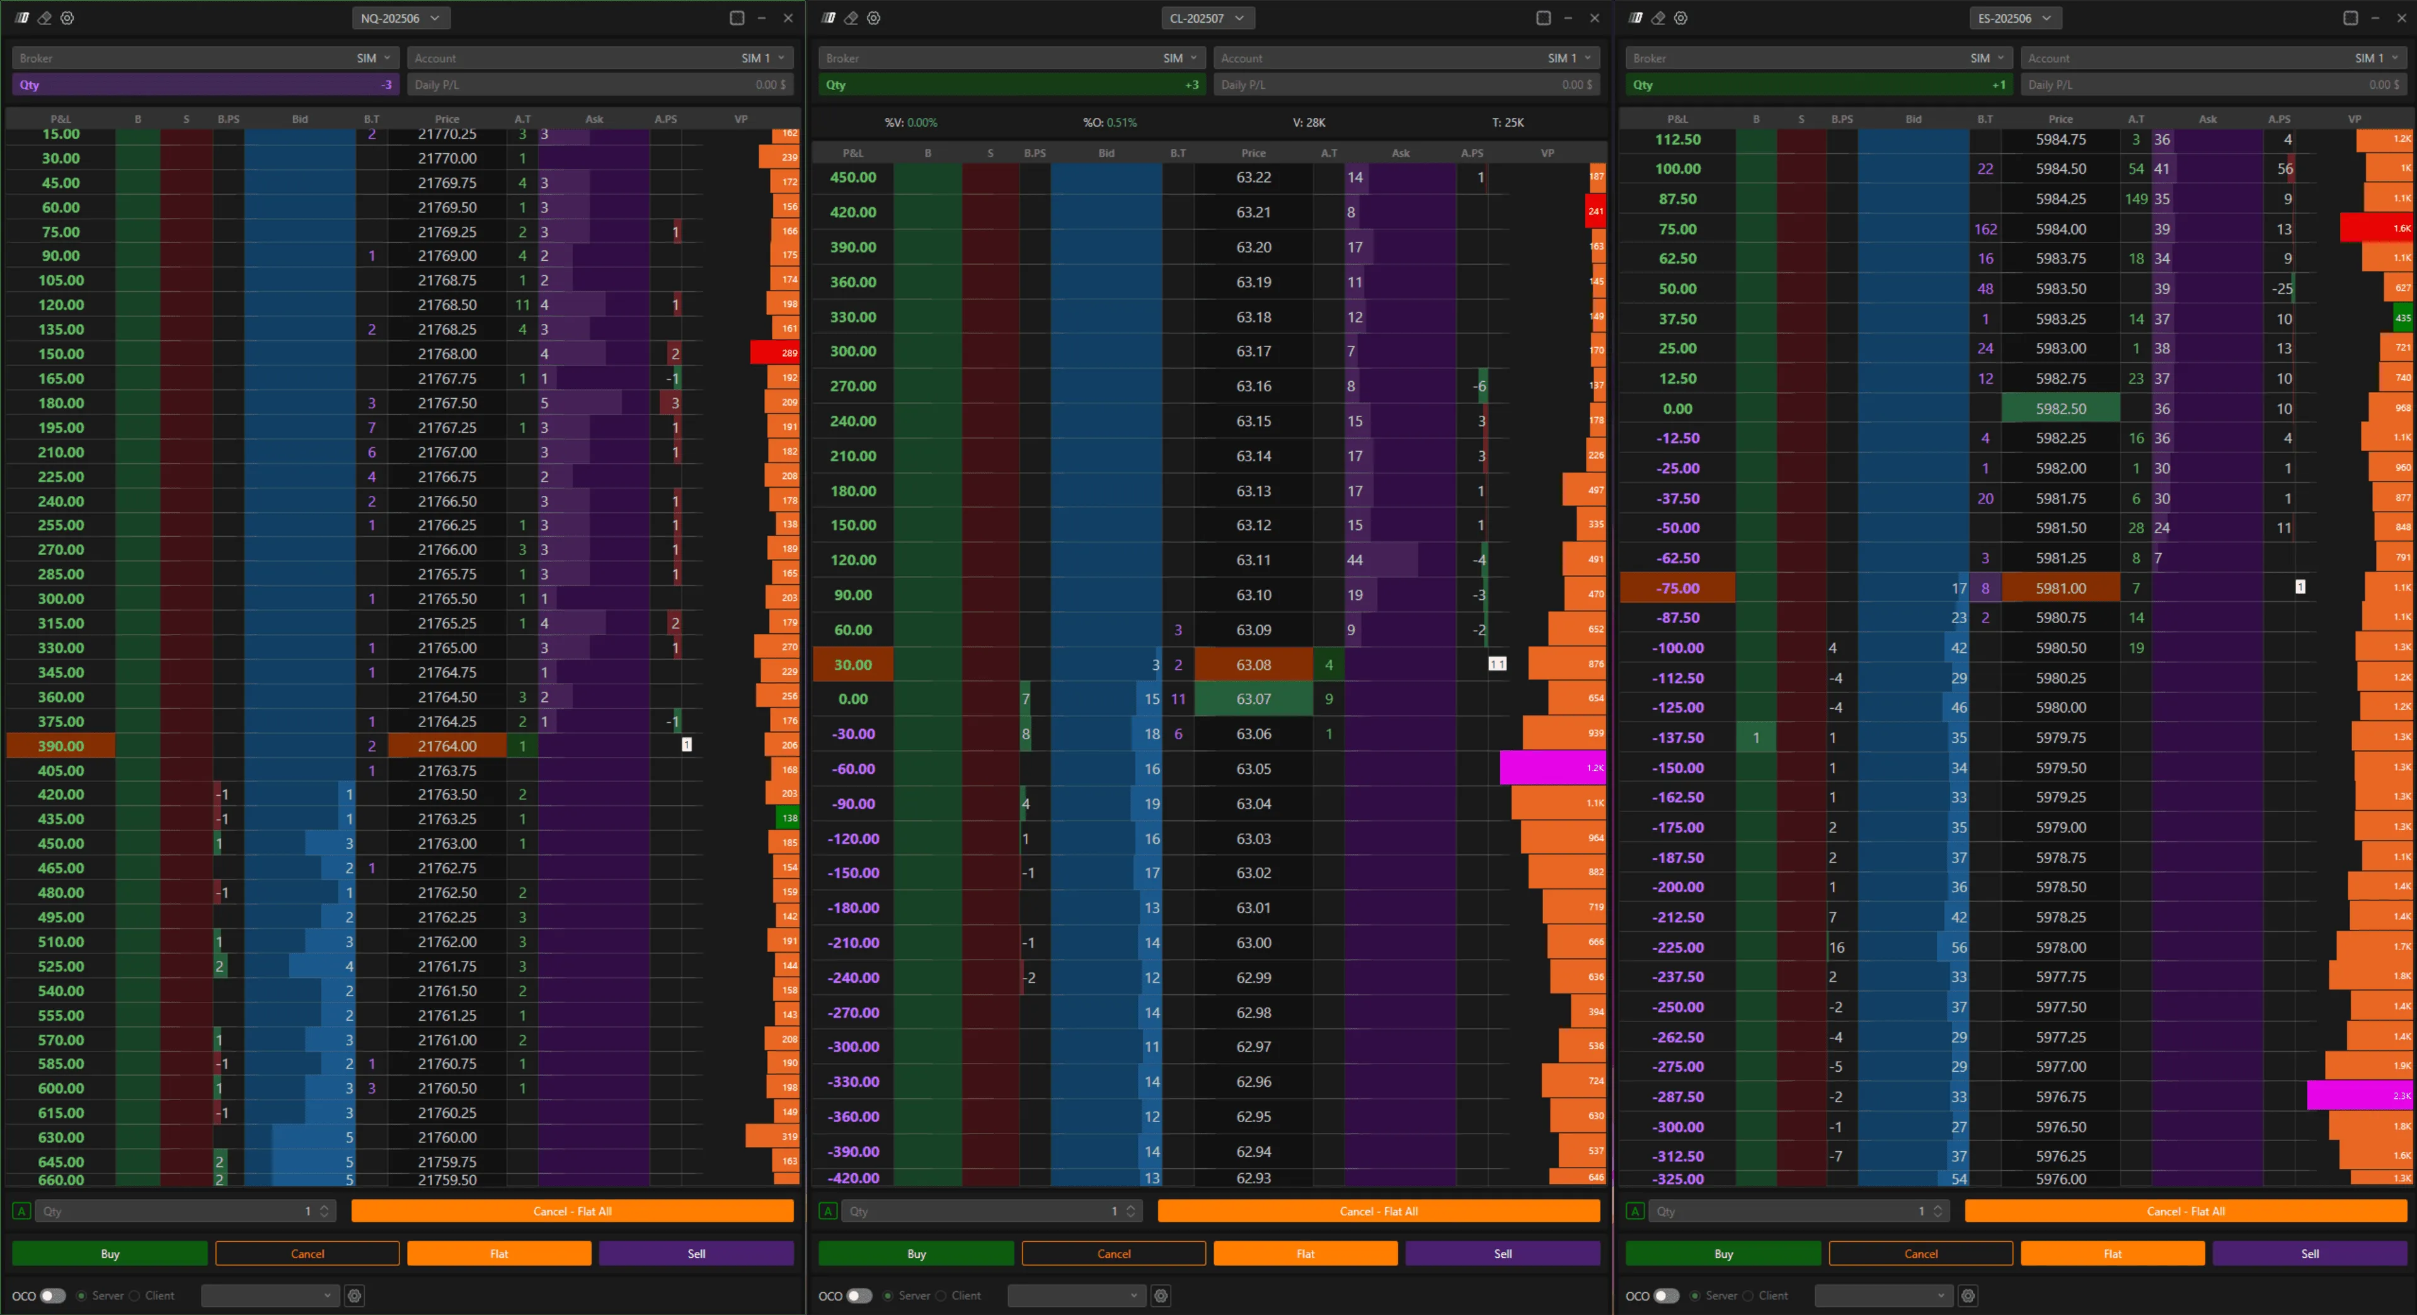The height and width of the screenshot is (1315, 2417).
Task: Select the Client radio button under CL panel
Action: [x=942, y=1296]
